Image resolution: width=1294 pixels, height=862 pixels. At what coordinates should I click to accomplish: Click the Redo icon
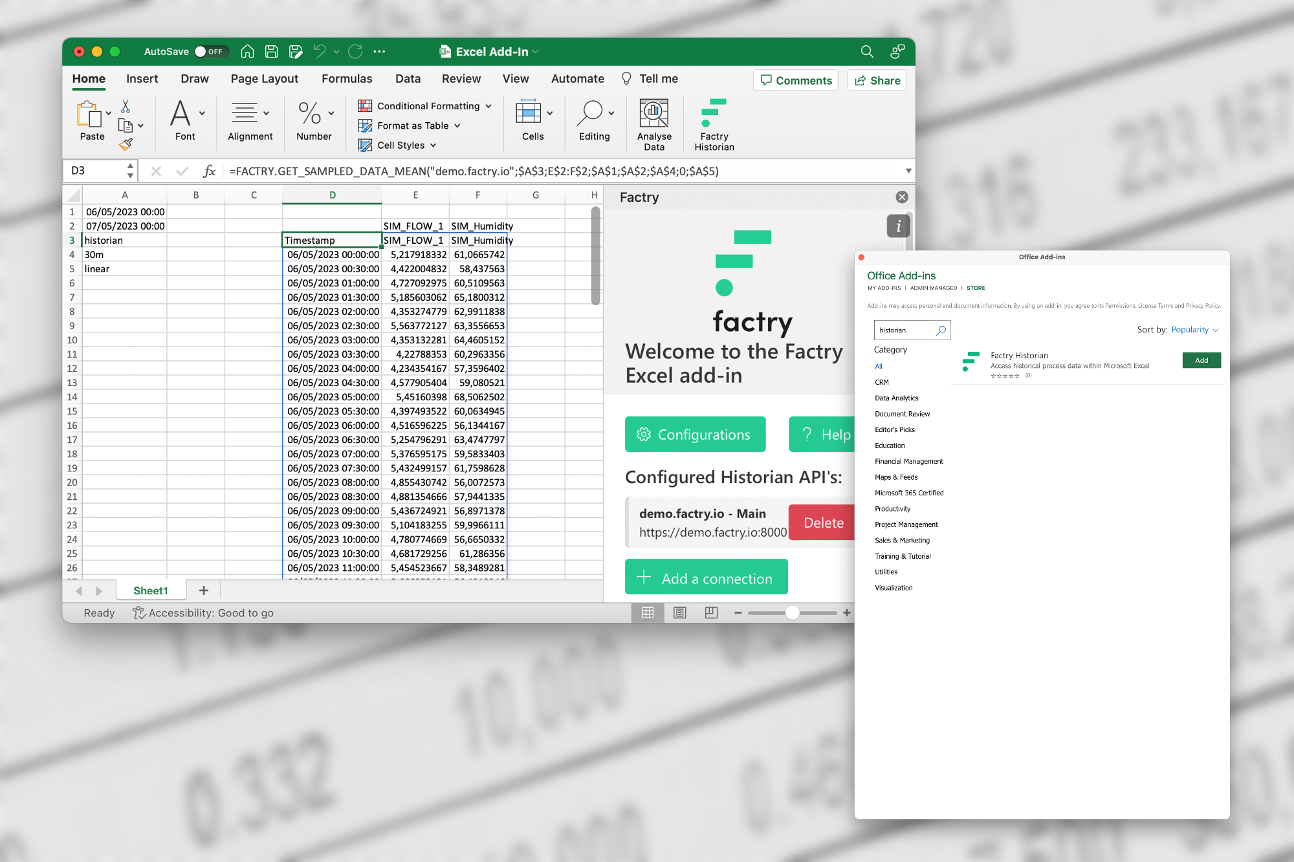(355, 52)
